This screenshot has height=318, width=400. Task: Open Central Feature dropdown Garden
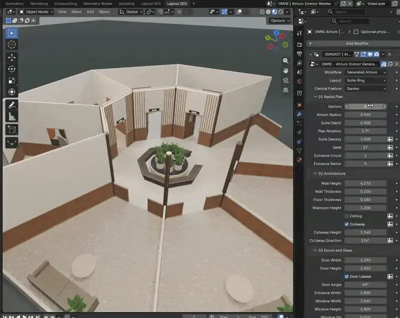click(x=366, y=89)
